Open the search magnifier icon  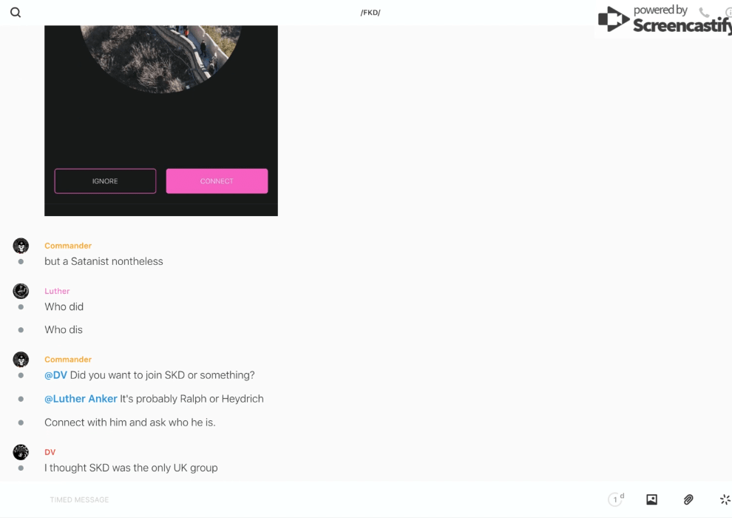coord(16,13)
